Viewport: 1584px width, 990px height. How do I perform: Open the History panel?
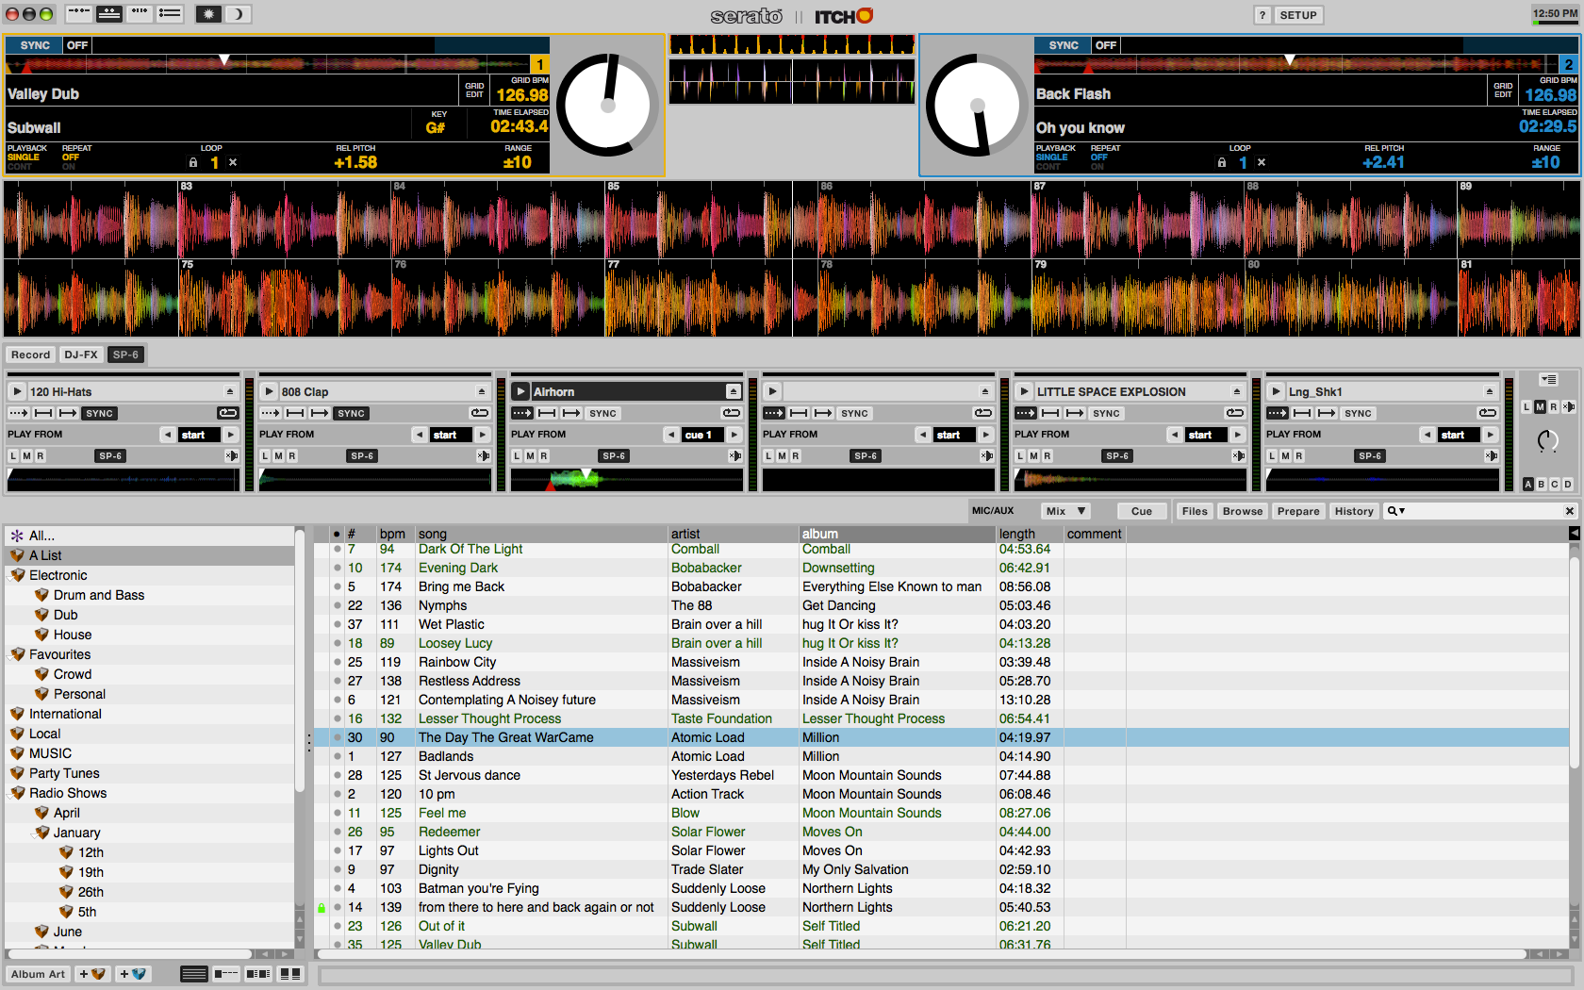[x=1354, y=511]
